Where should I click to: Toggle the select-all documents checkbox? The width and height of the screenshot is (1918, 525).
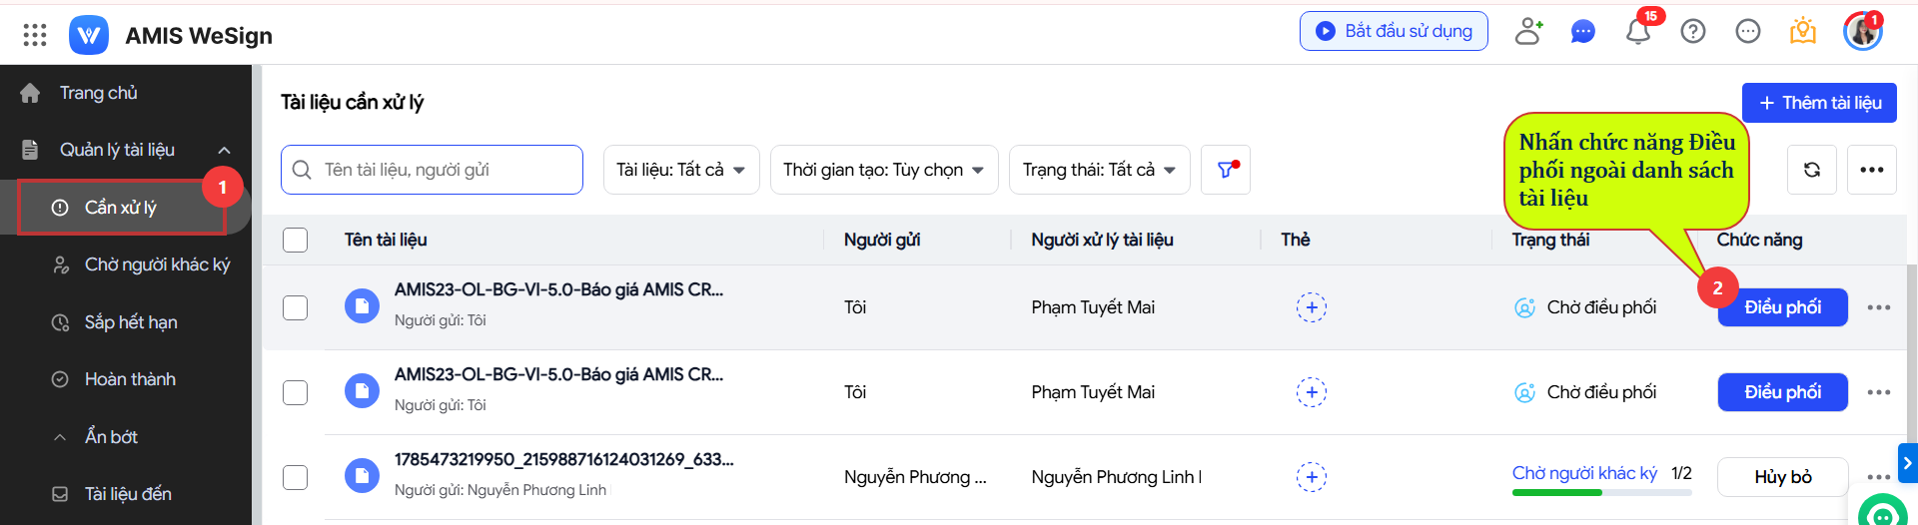click(296, 240)
